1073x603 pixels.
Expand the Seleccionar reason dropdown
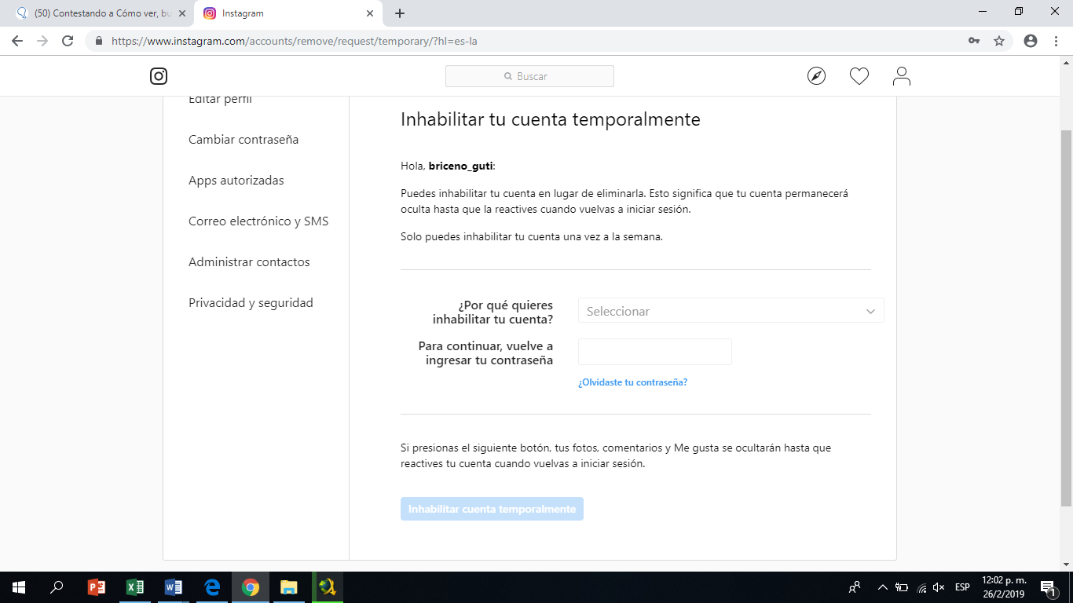pyautogui.click(x=731, y=311)
